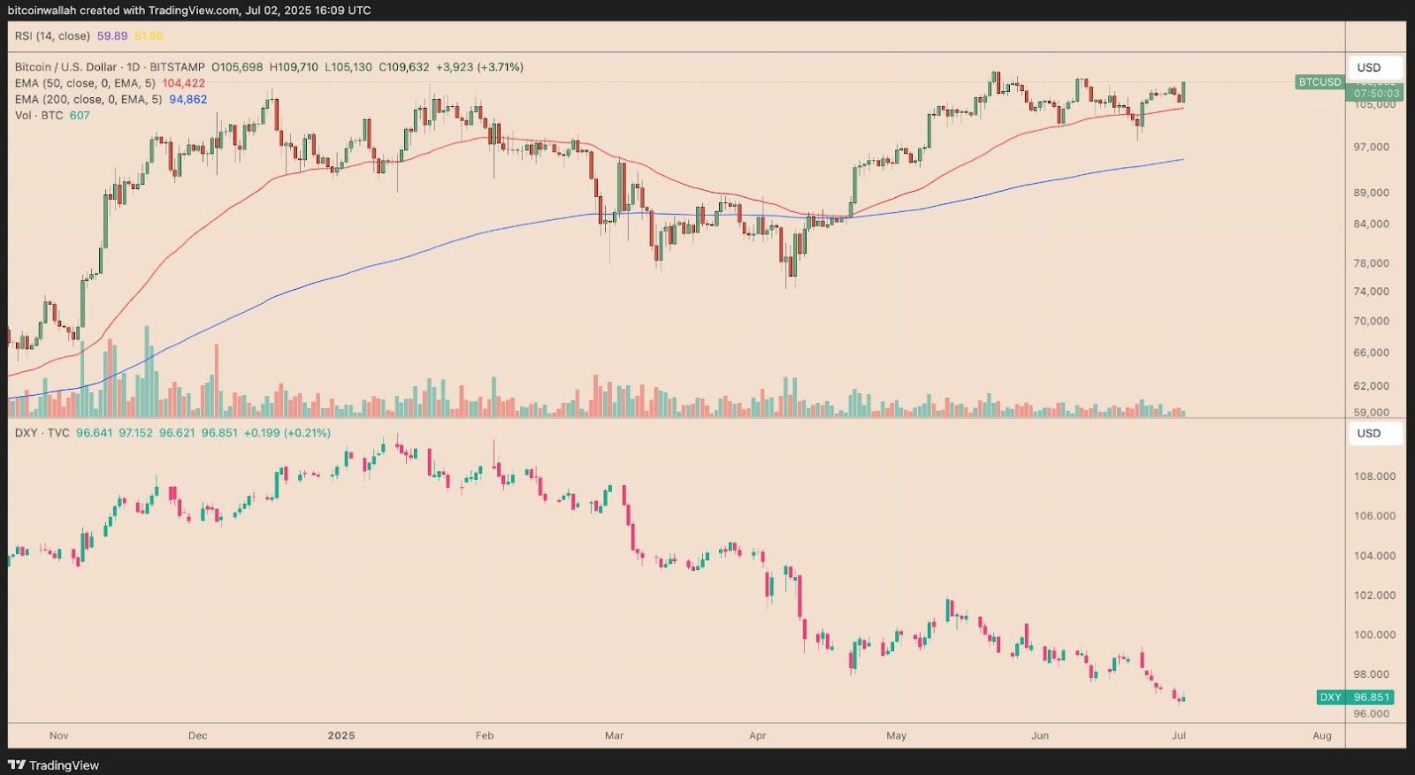Select the EMA (200, close, 0, EMA, 5) legend

click(x=88, y=99)
